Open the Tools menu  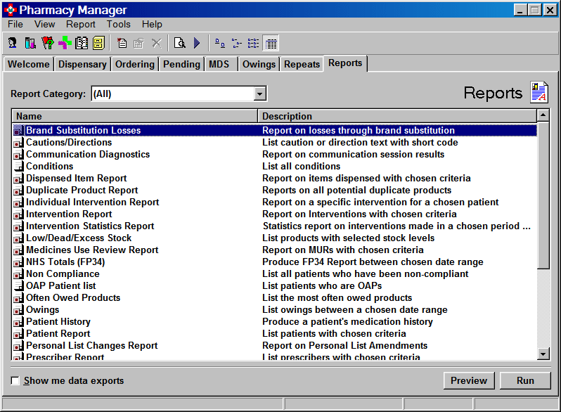tap(119, 24)
